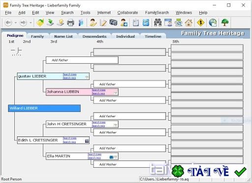Click the camera icon in Edith L CRETSINGER box

(87, 141)
